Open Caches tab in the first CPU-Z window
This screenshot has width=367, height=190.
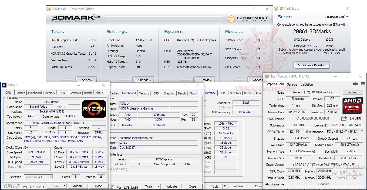20,93
